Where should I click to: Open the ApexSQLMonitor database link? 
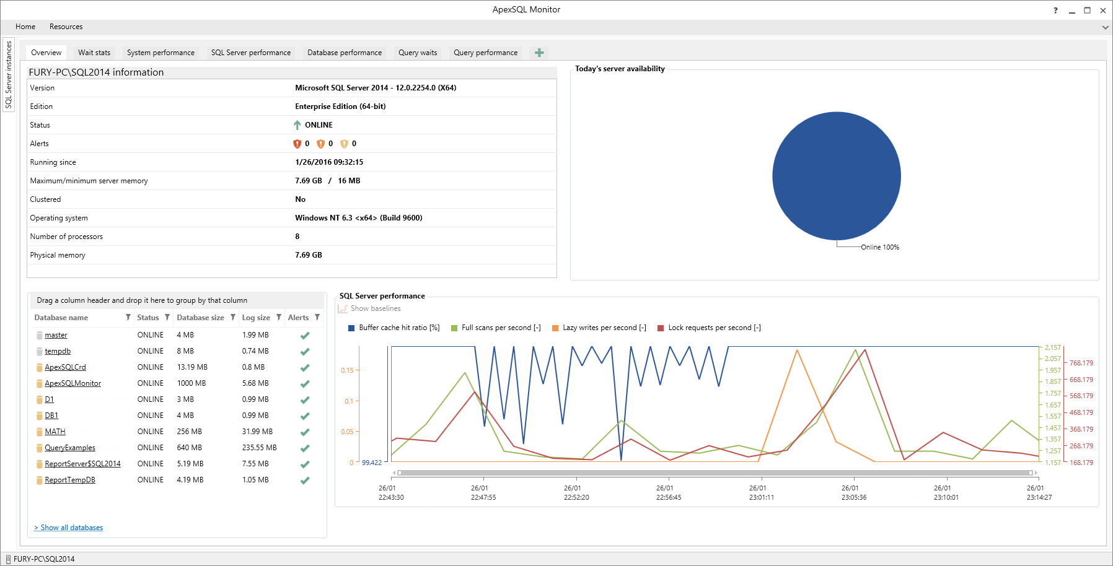point(73,383)
